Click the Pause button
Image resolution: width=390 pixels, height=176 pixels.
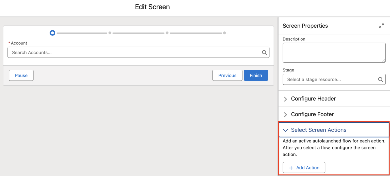click(x=21, y=75)
